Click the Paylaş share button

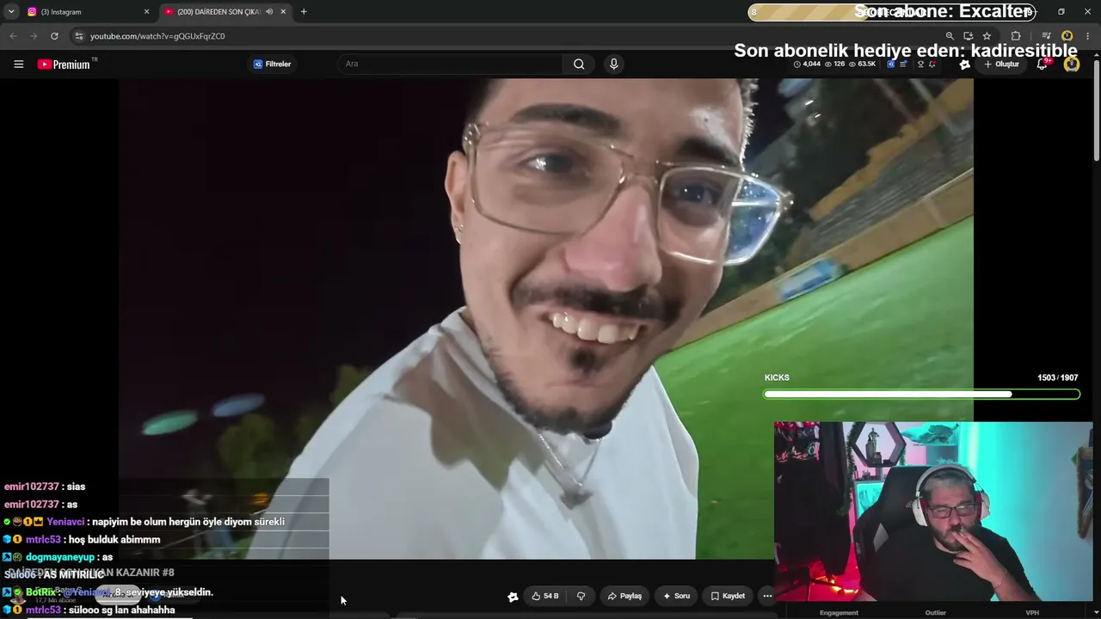point(624,597)
